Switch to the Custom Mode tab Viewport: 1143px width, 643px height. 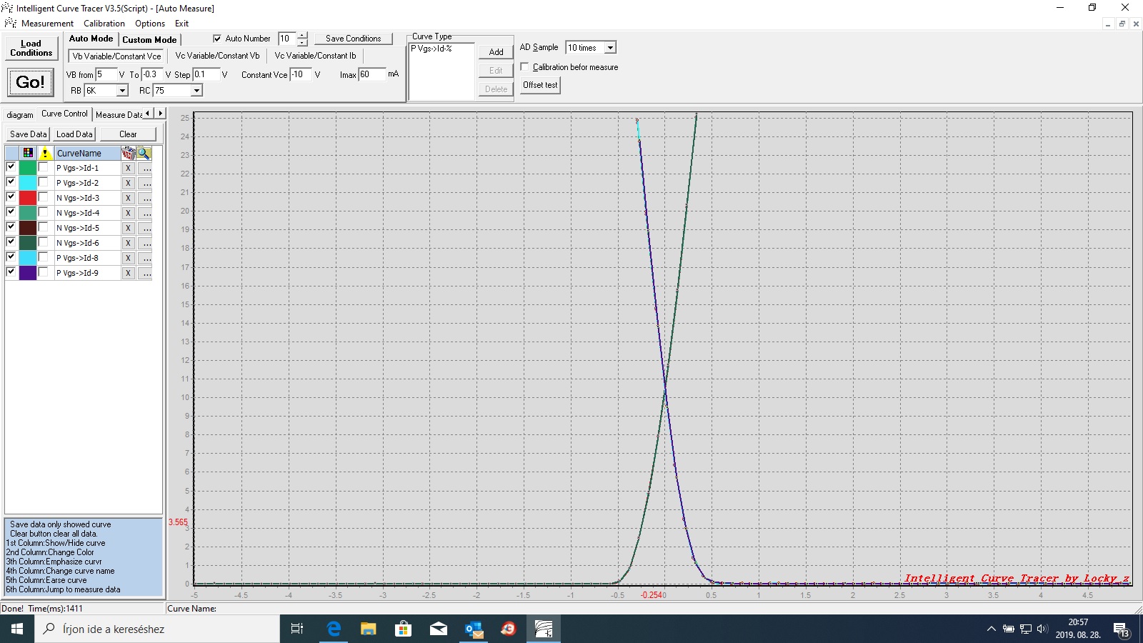(x=149, y=40)
